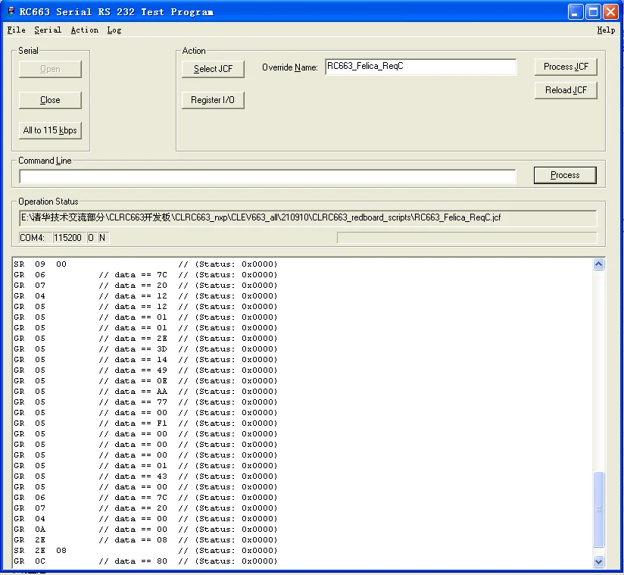Click the Process JCF button
This screenshot has height=575, width=624.
pos(566,67)
